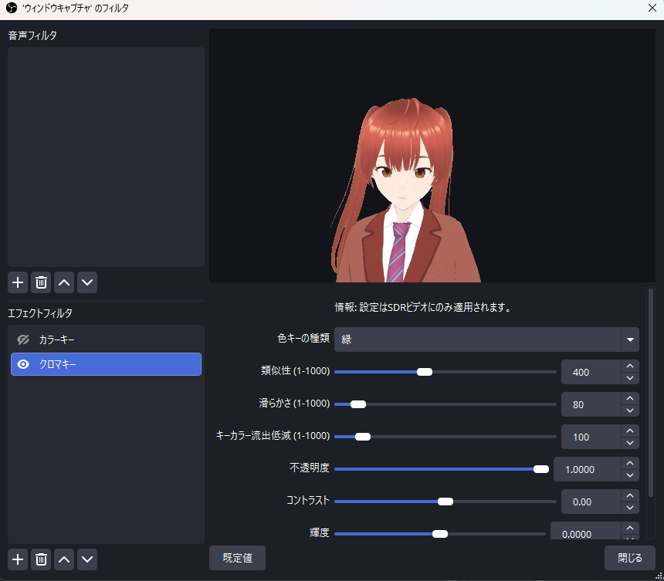Select the クロマキー filter row
This screenshot has width=664, height=581.
click(106, 364)
